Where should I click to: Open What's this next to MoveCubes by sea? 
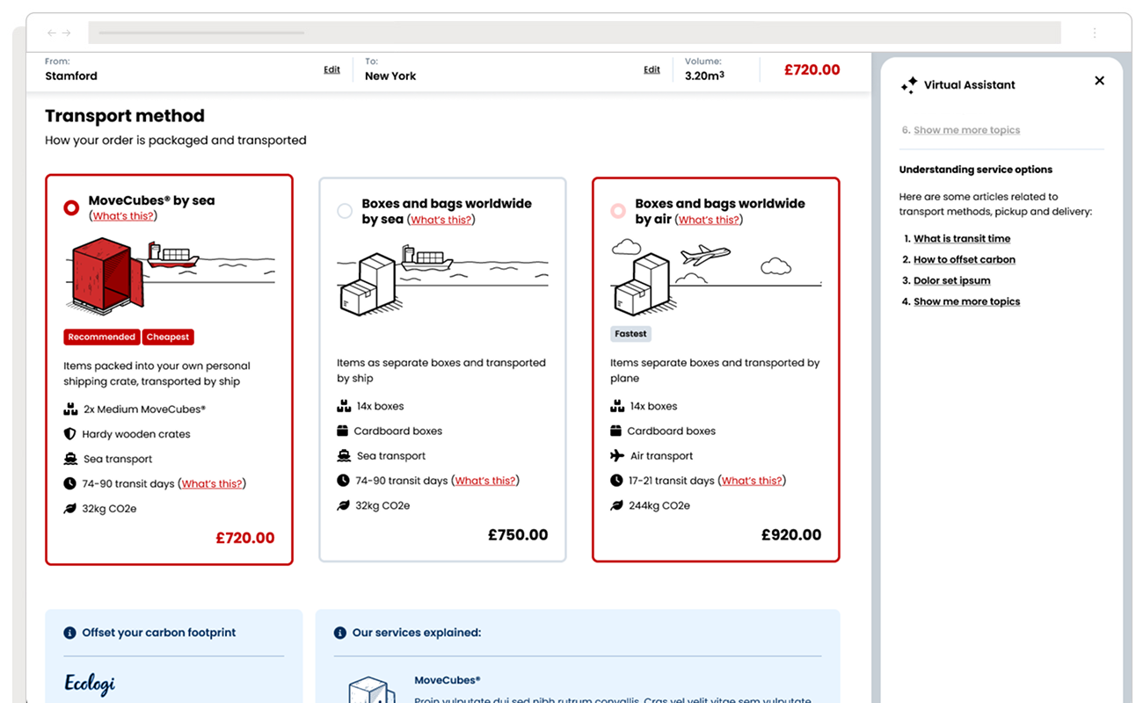pyautogui.click(x=123, y=215)
